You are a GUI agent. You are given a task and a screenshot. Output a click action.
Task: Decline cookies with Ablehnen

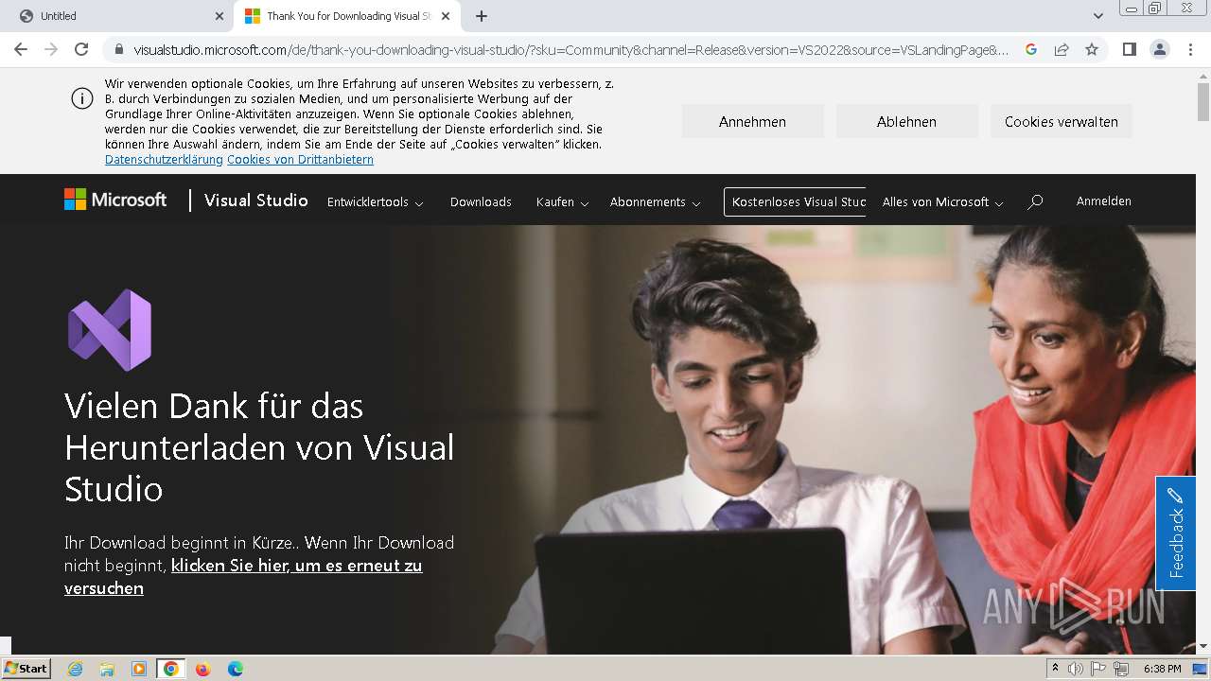pos(906,121)
